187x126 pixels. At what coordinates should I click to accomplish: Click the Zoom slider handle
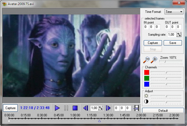[x=165, y=62]
